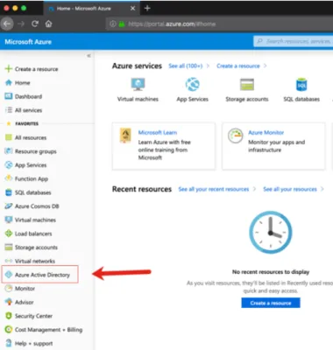The width and height of the screenshot is (333, 350).
Task: Click the Help + support icon
Action: coord(9,343)
